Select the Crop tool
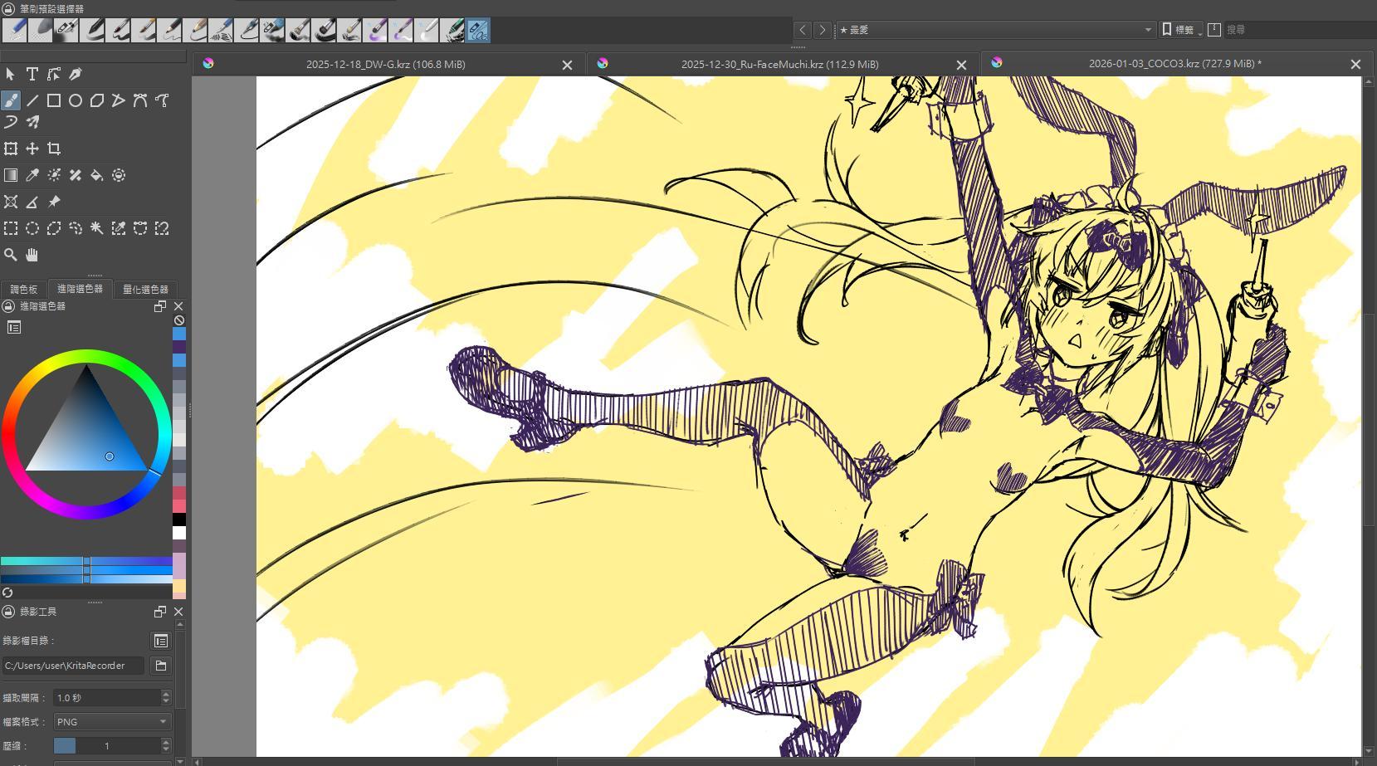The width and height of the screenshot is (1377, 766). point(54,149)
